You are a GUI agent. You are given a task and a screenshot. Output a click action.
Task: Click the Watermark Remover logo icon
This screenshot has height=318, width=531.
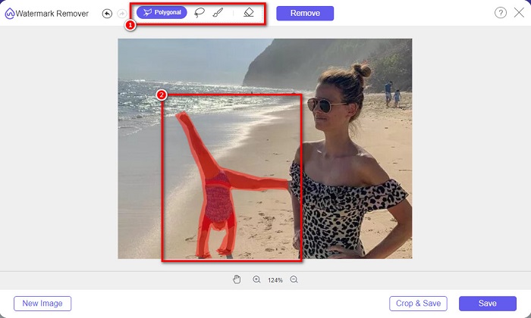coord(10,14)
